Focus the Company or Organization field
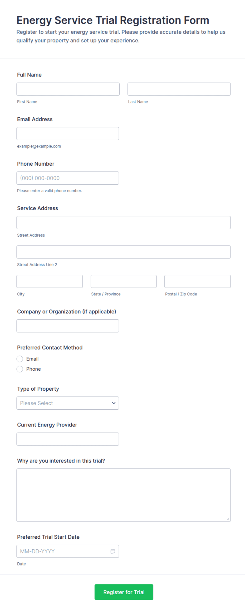Image resolution: width=245 pixels, height=613 pixels. coord(68,326)
